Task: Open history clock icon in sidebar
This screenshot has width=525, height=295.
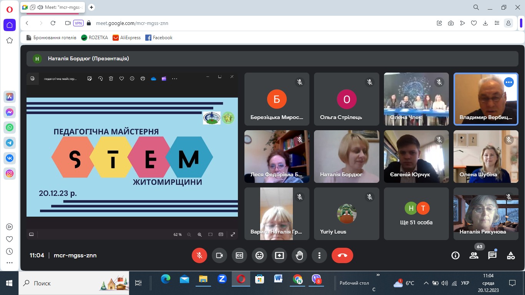Action: [10, 251]
